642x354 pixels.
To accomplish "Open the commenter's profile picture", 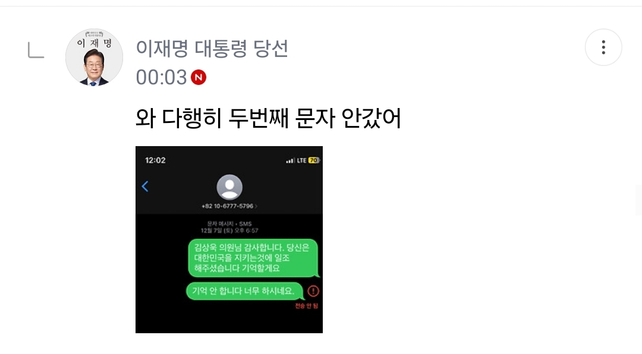I will (94, 57).
